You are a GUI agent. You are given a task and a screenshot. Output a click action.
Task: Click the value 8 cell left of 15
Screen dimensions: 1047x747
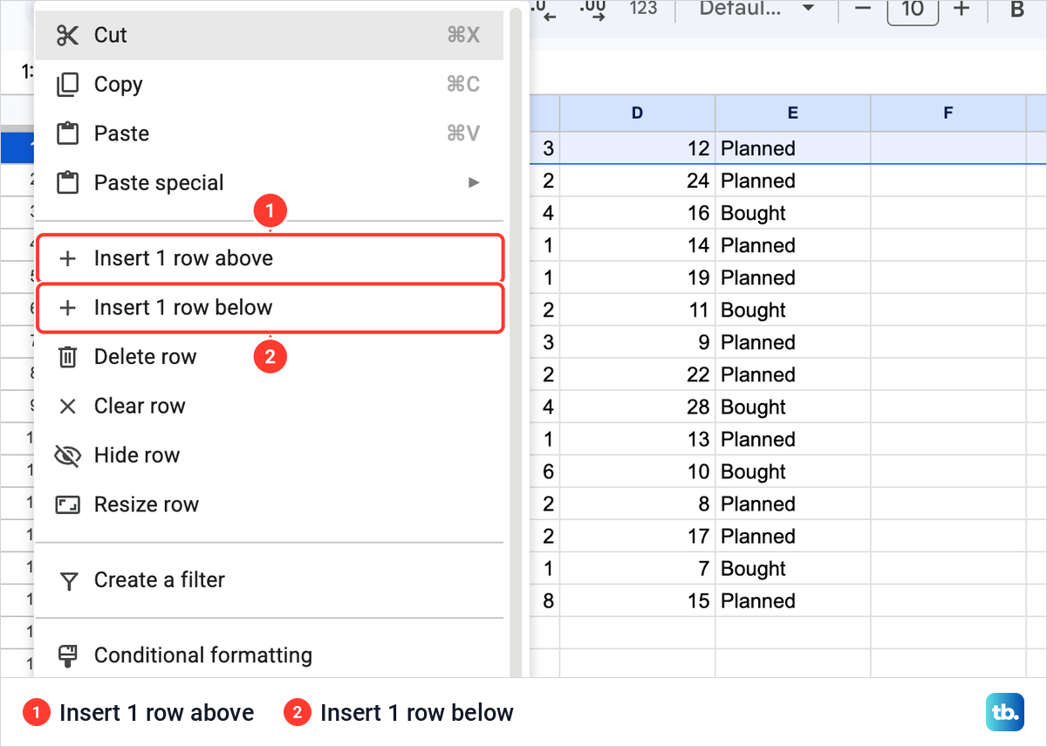(544, 600)
